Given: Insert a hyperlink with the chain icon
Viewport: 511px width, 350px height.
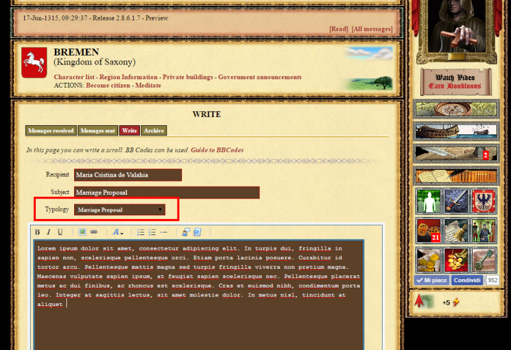Looking at the screenshot, I should click(x=94, y=232).
